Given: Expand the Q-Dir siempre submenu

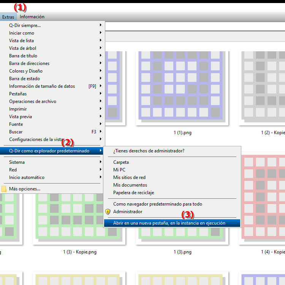Looking at the screenshot, I should click(25, 25).
